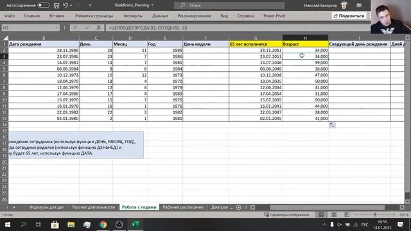Open the undo history dropdown arrow
Viewport: 411px width, 231px height.
click(x=71, y=5)
